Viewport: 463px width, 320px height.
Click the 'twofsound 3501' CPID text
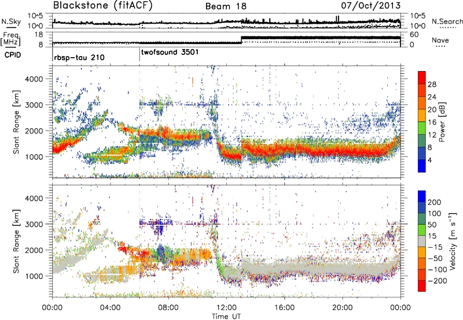170,53
